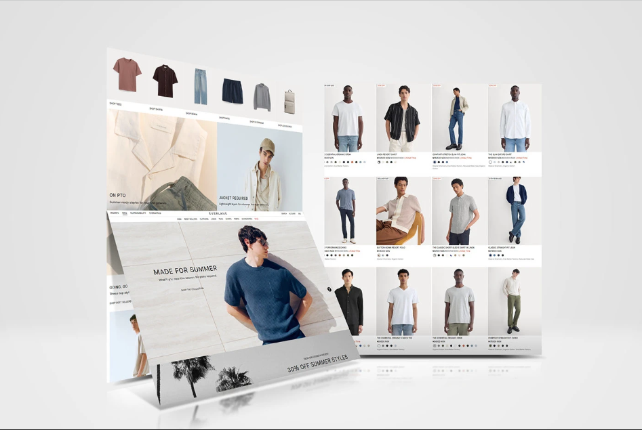642x430 pixels.
Task: Open the Linen Resort Shirt product photo
Action: tap(403, 118)
